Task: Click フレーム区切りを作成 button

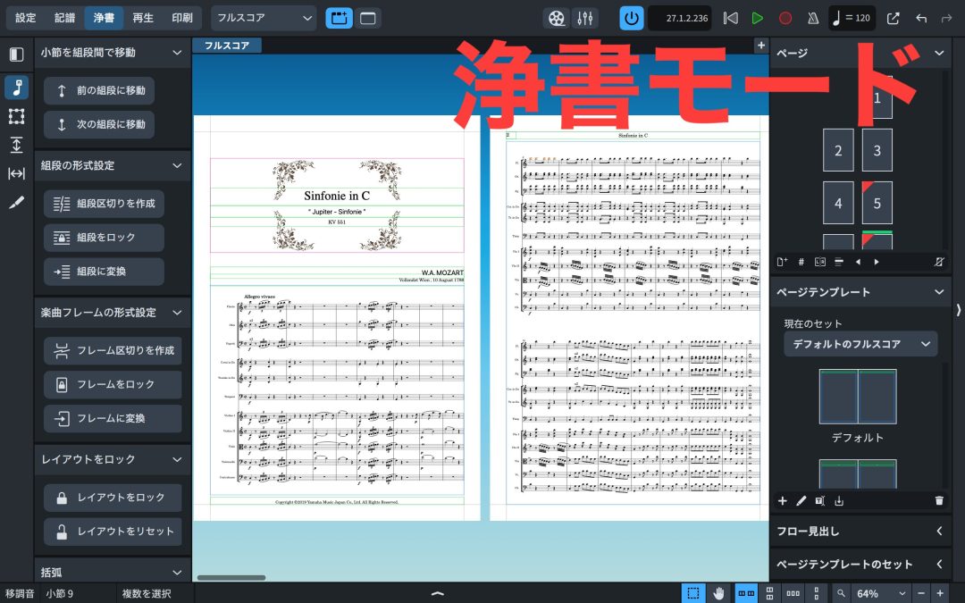Action: coord(113,351)
